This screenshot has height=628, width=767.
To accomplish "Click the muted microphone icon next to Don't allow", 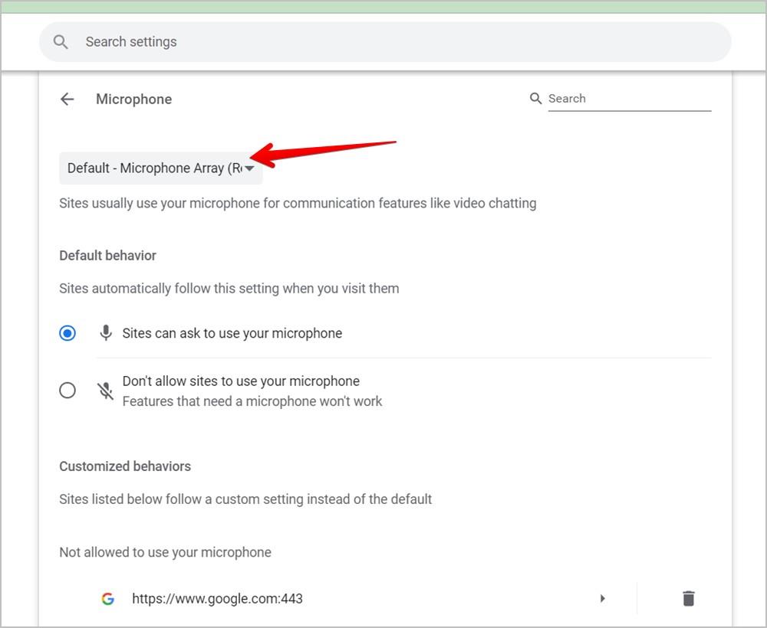I will point(105,391).
